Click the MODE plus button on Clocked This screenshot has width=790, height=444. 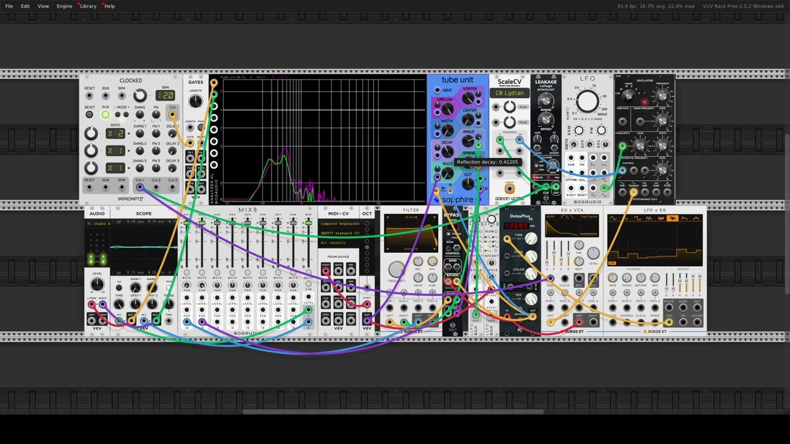126,115
